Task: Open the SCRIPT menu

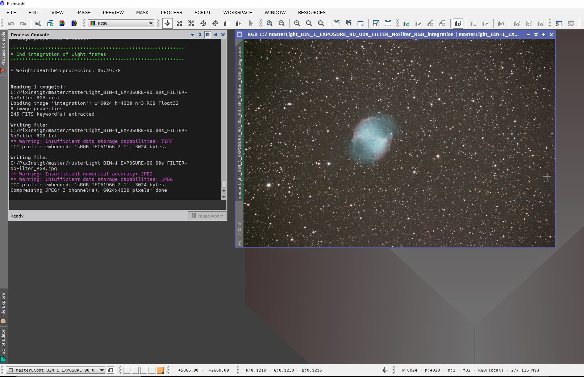Action: click(x=203, y=12)
